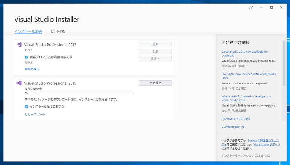Maximize the Visual Studio Installer window
This screenshot has width=290, height=165.
(271, 7)
